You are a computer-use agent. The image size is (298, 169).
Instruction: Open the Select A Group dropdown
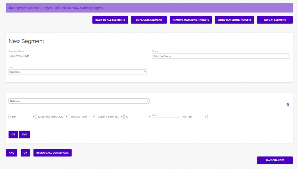(x=220, y=56)
